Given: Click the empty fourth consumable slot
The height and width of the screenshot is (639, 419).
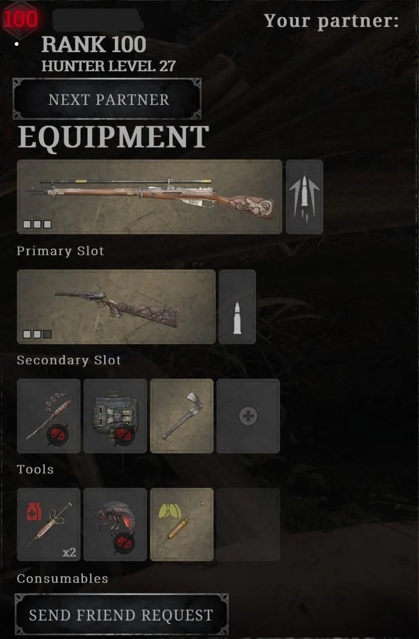Looking at the screenshot, I should click(x=248, y=525).
